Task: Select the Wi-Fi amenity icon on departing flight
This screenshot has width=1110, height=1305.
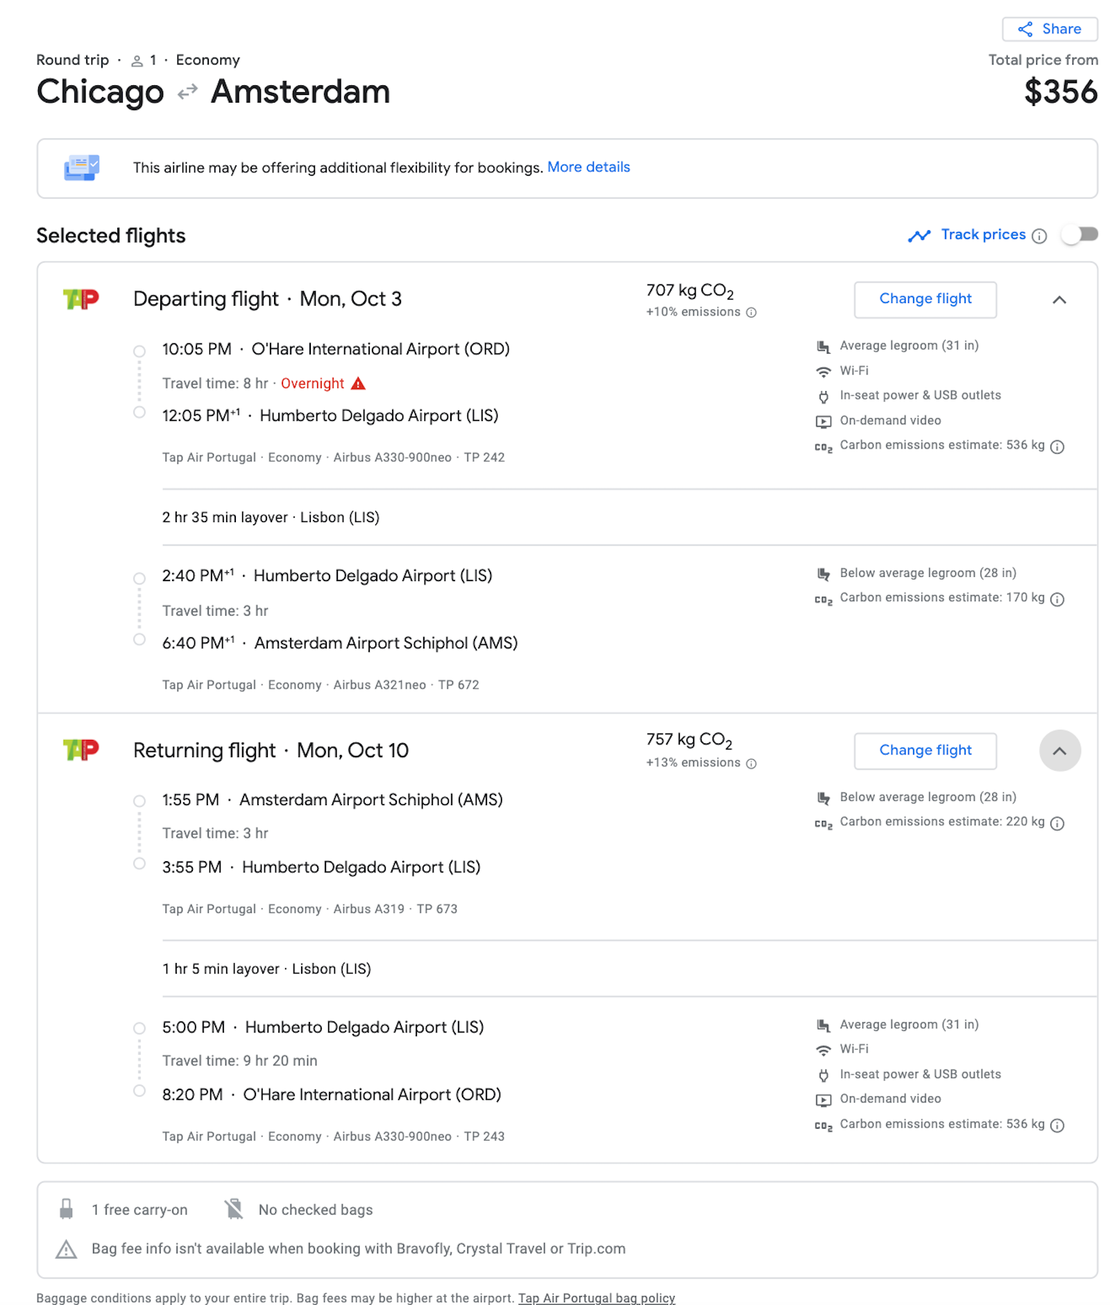Action: (x=823, y=371)
